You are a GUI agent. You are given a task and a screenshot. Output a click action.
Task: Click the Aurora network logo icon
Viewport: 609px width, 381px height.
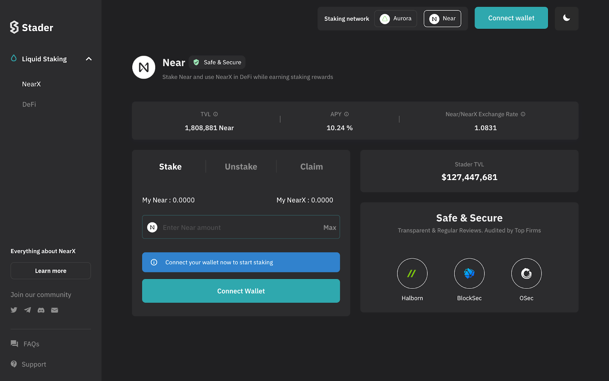385,19
